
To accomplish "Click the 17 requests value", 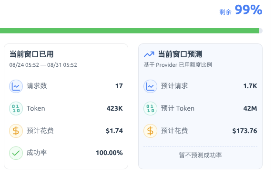I will point(119,86).
